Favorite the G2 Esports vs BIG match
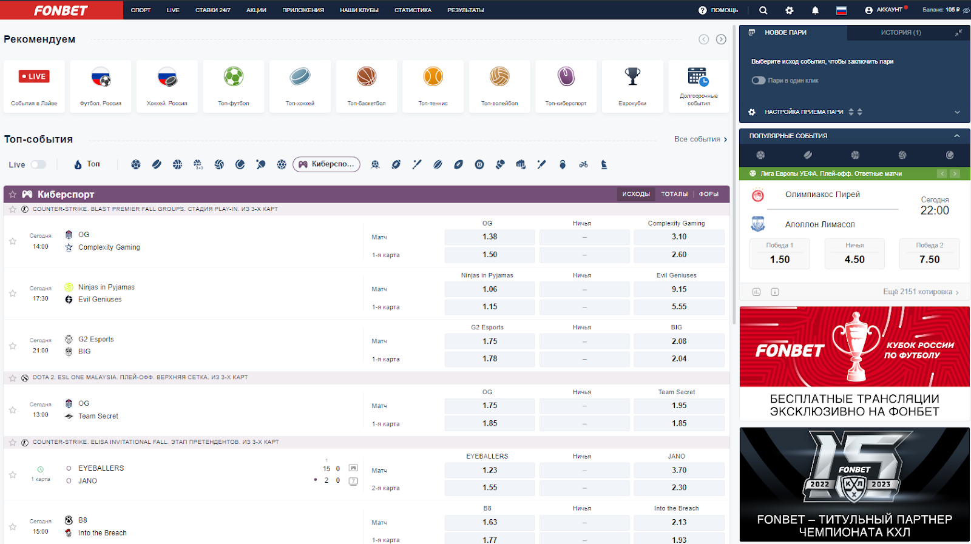Viewport: 971px width, 544px height. (13, 346)
